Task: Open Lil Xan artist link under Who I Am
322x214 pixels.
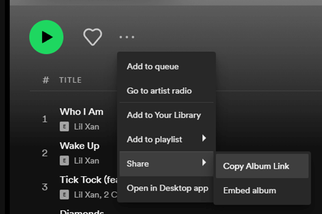Action: pos(86,127)
